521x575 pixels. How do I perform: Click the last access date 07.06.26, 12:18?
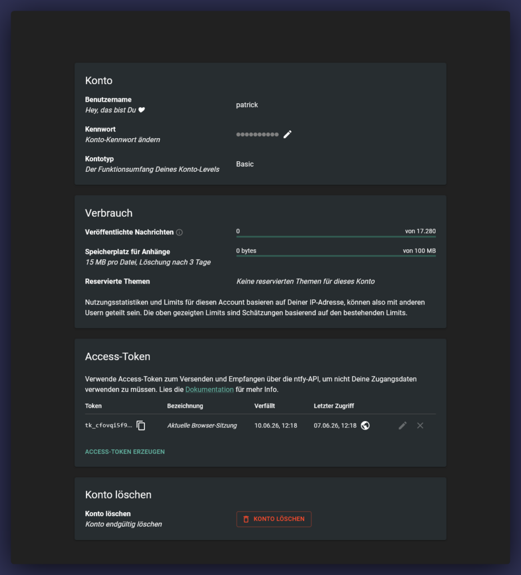click(335, 426)
